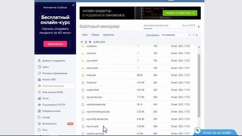The height and width of the screenshot is (136, 242).
Task: Select the wp-content folder name
Action: pos(92,60)
